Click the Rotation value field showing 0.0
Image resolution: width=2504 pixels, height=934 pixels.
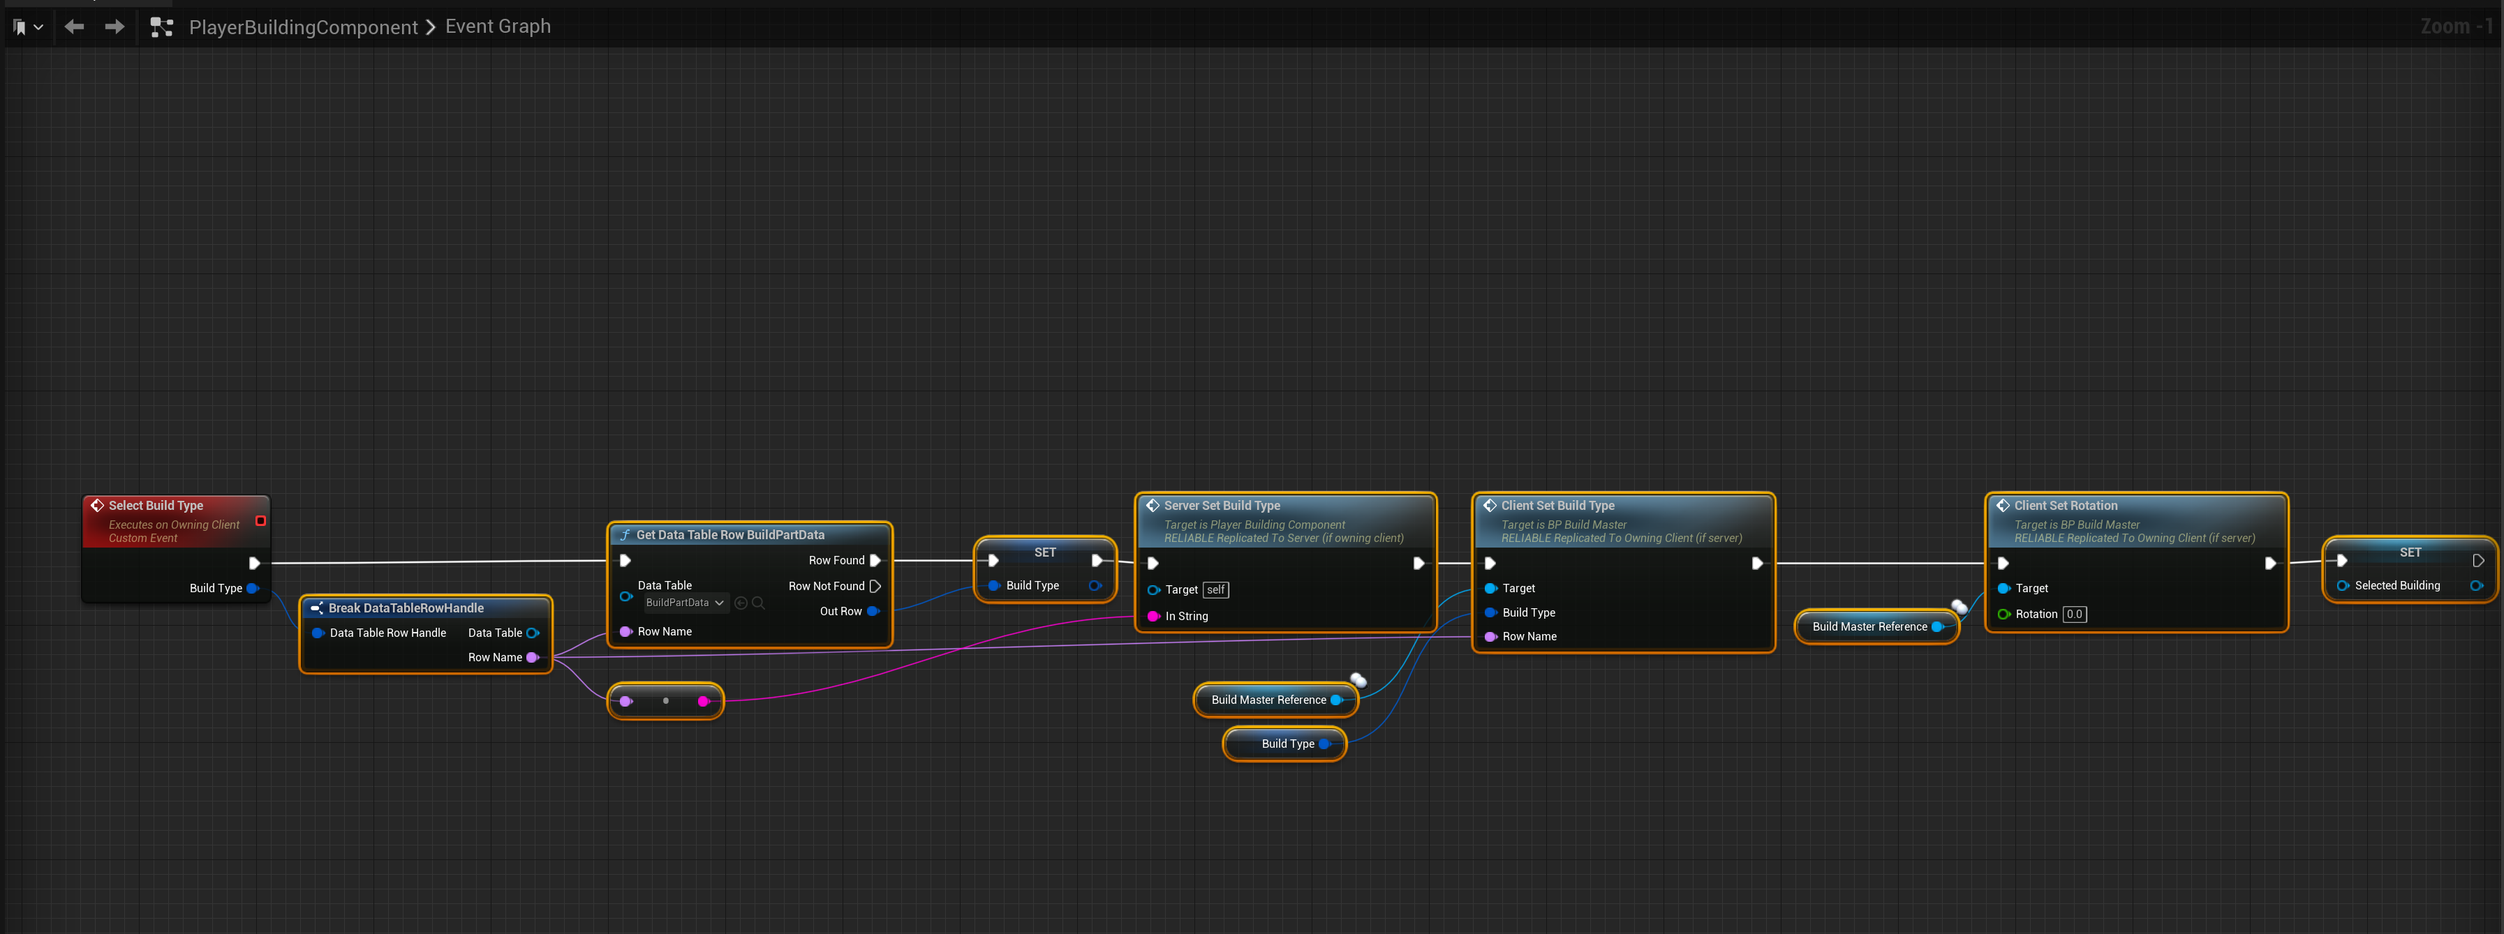pos(2073,614)
